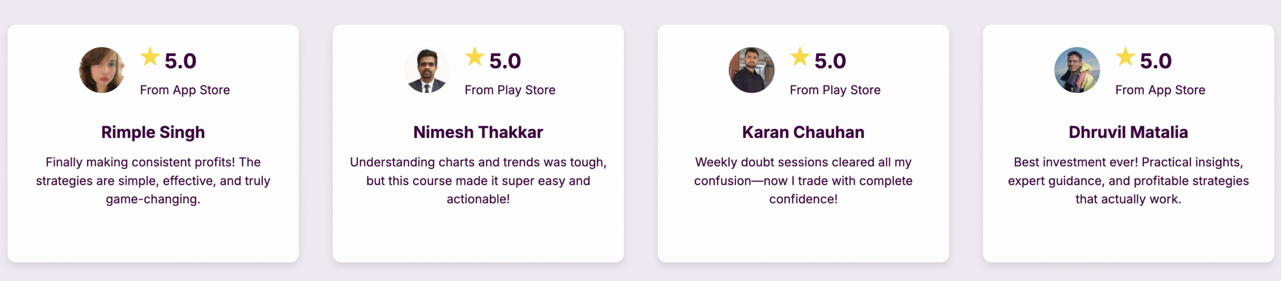Image resolution: width=1281 pixels, height=281 pixels.
Task: Click the star icon on Karan Chauhan's card
Action: click(800, 57)
